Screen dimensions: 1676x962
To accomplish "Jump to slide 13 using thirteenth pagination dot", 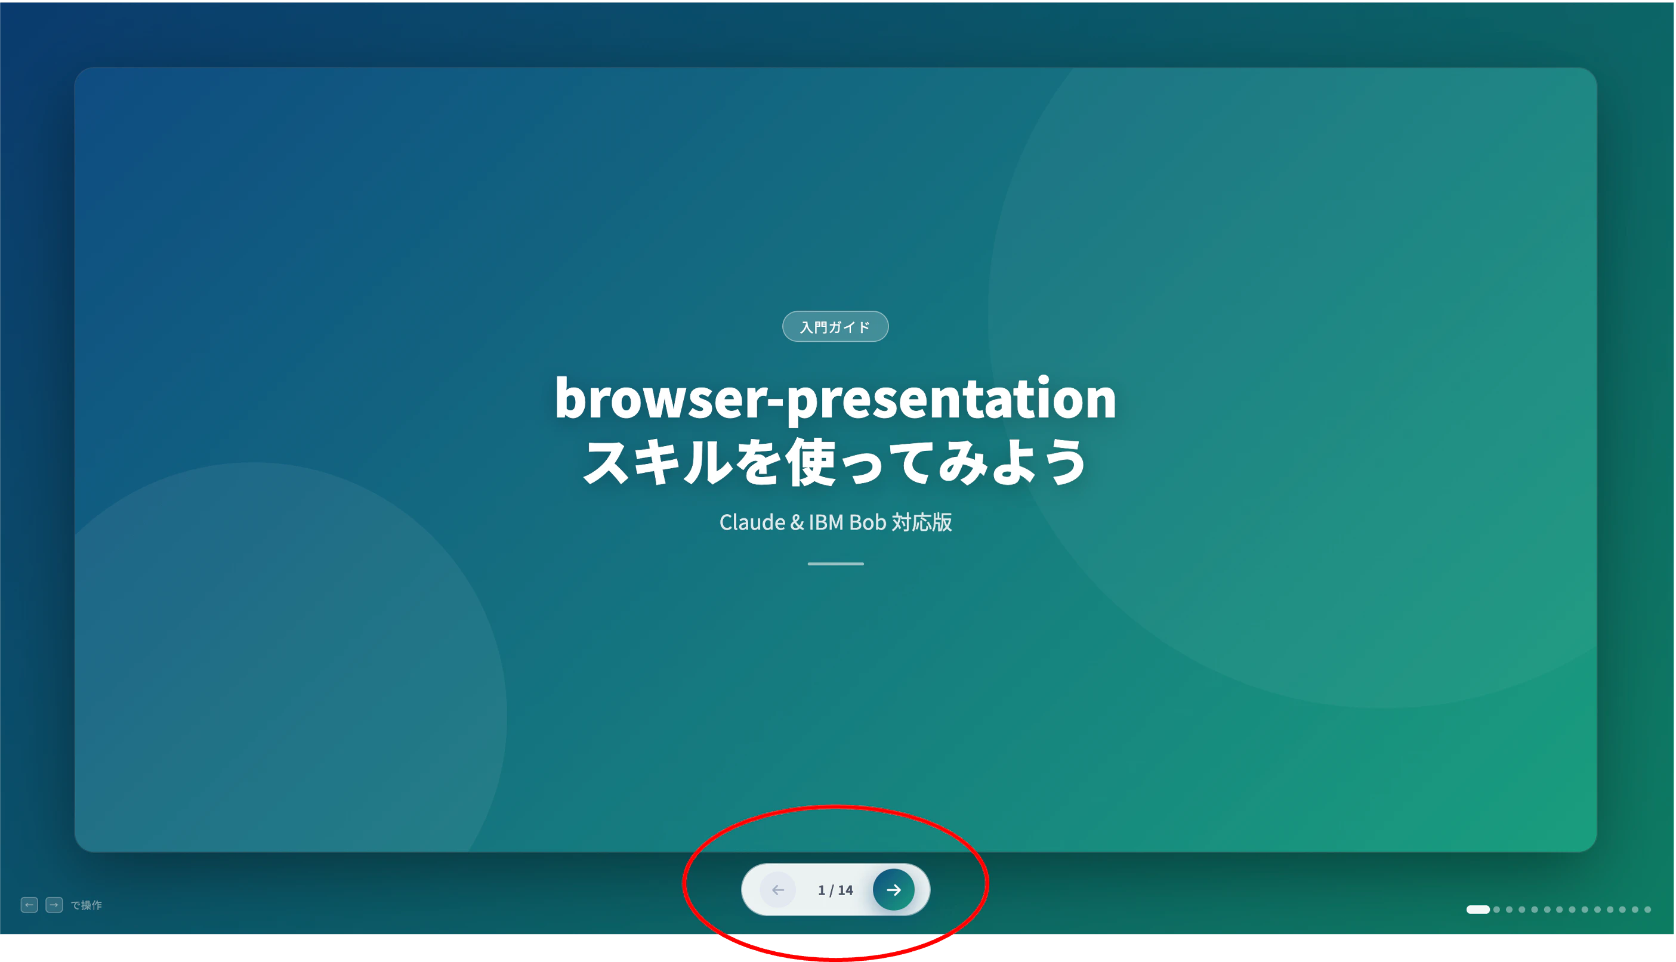I will tap(1635, 910).
